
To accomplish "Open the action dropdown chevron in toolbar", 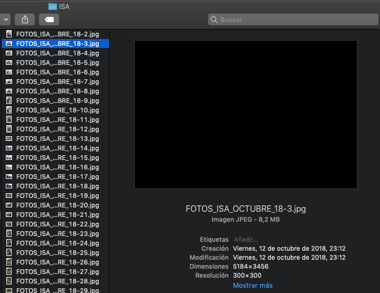I will [5, 20].
